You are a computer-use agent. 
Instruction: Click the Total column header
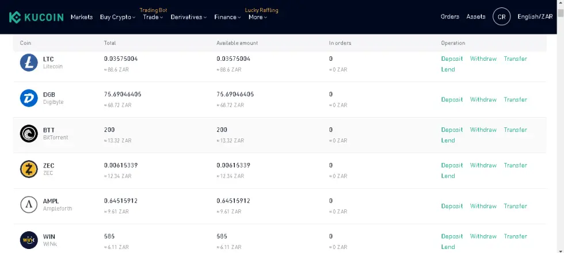point(110,43)
